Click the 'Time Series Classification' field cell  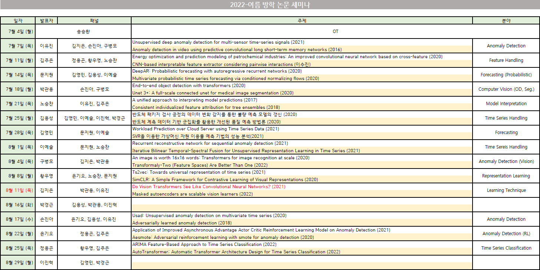506,248
